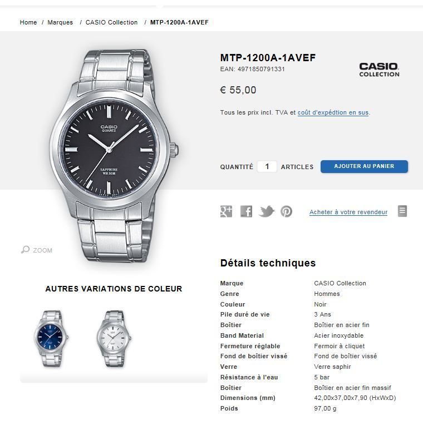Open CASIO Collection breadcrumb link
Viewport: 423px width, 425px height.
(x=111, y=22)
